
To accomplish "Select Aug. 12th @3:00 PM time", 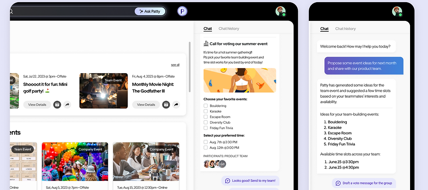I will pyautogui.click(x=206, y=148).
